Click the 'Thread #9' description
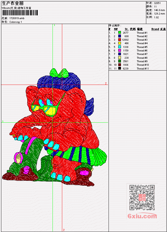Viewport: 167px width, 232px height. coord(142,61)
